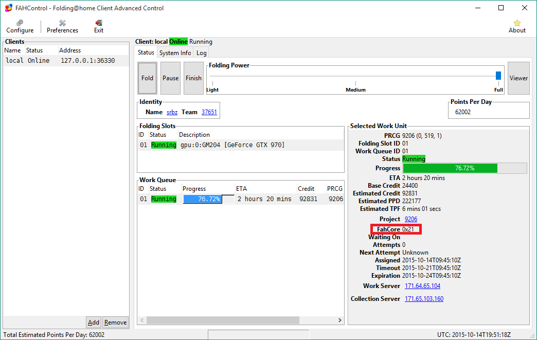The width and height of the screenshot is (537, 340).
Task: Select the local client row
Action: [x=66, y=61]
